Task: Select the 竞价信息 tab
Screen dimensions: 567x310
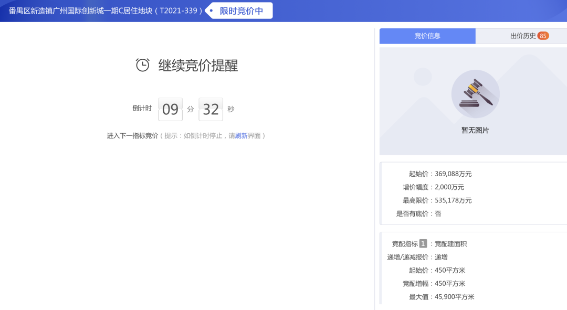Action: pyautogui.click(x=427, y=36)
